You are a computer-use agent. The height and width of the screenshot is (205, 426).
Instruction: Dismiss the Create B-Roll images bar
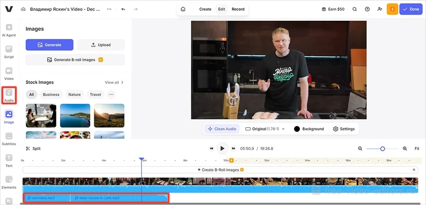[x=414, y=170]
